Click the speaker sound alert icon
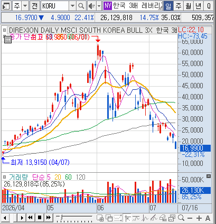Screen dimensions: 216x224 (x=91, y=6)
